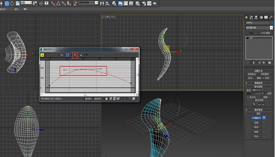This screenshot has width=275, height=157.
Task: Activate the Select and Rotate tool
Action: point(12,3)
